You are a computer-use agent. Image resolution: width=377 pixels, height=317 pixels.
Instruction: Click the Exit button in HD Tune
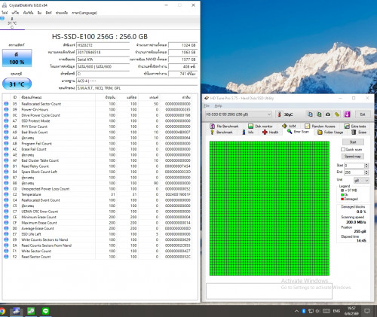[x=363, y=114]
